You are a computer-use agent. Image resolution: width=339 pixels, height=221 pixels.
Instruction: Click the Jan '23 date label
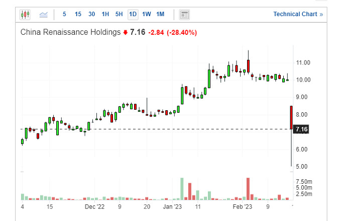(172, 207)
